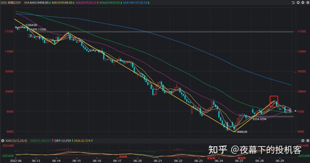Viewport: 310px width, 163px height.
Task: Click the 2022-06 label on the time axis
Action: click(16, 161)
